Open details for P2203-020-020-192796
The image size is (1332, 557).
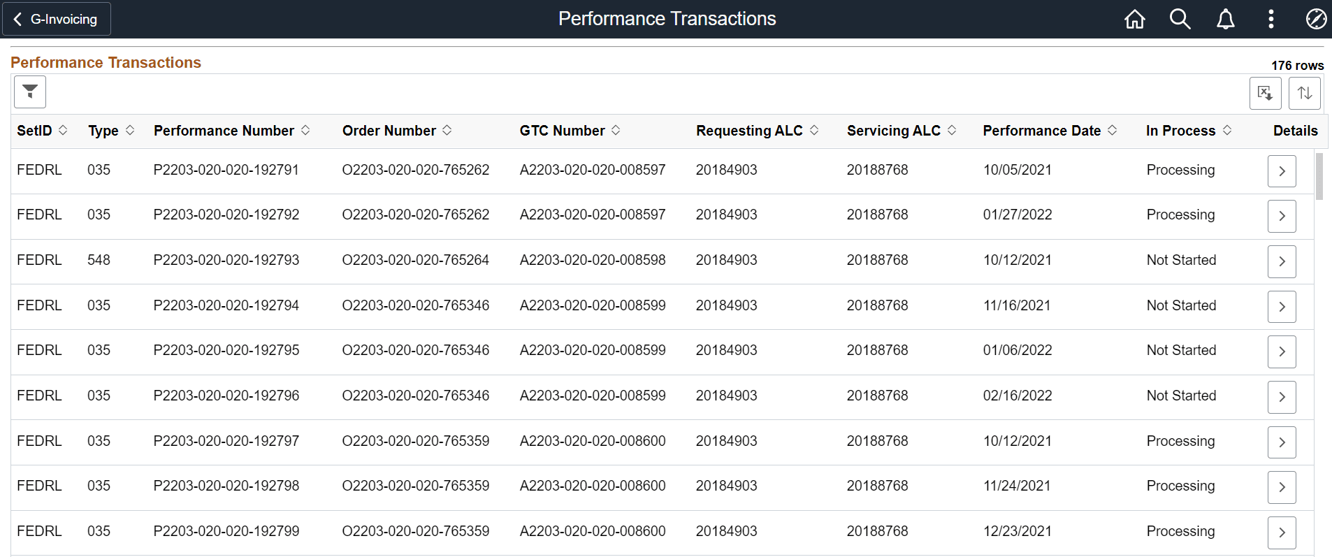tap(1282, 397)
